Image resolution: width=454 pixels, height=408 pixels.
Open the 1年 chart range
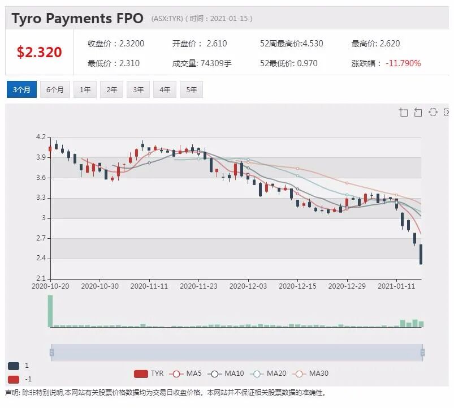point(85,89)
